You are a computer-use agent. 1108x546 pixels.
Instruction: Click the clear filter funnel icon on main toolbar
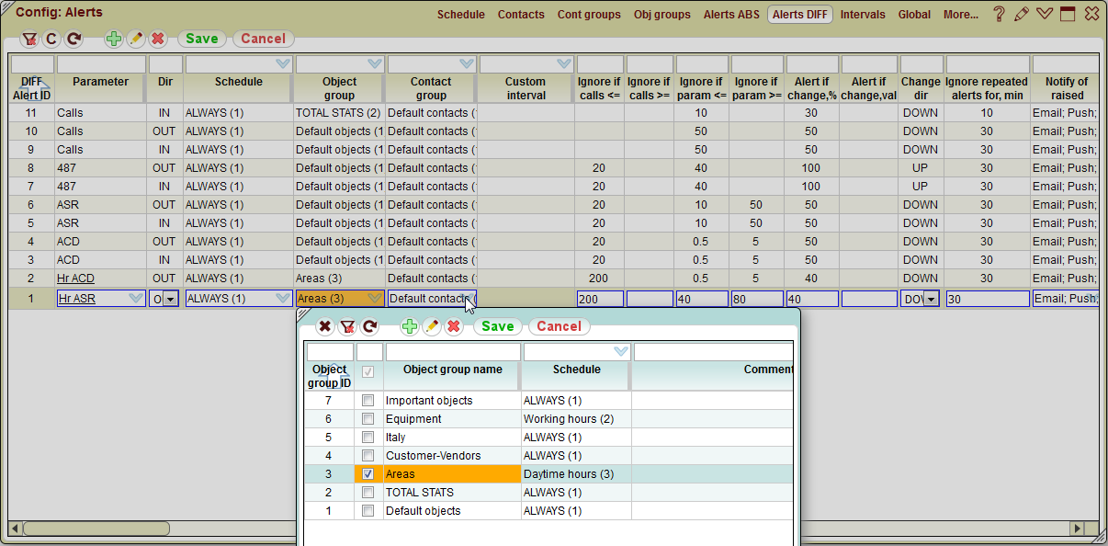pyautogui.click(x=31, y=39)
